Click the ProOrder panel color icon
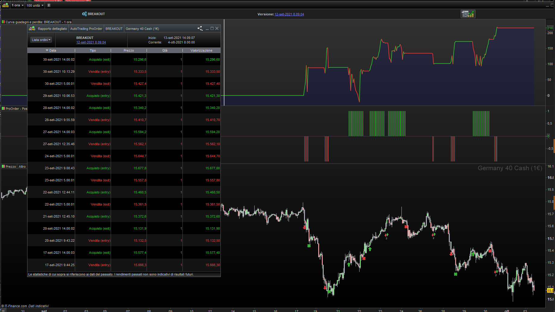This screenshot has height=312, width=555. point(3,108)
